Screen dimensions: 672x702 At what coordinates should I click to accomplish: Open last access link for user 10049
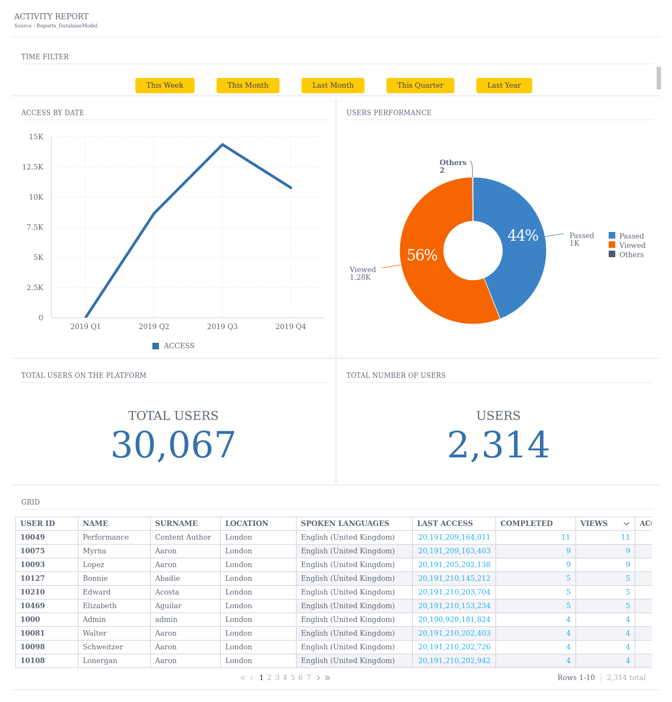click(454, 537)
